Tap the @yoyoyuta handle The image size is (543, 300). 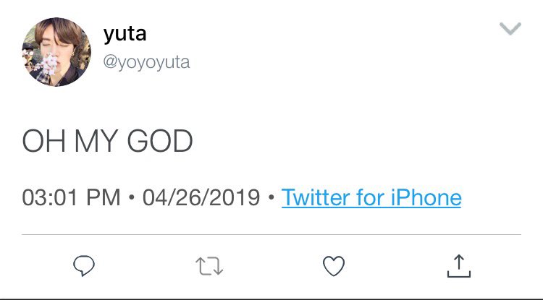(x=146, y=63)
